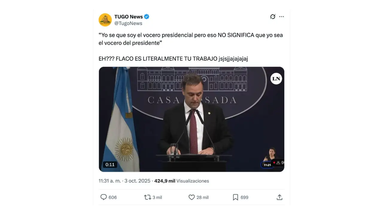Screen dimensions: 383x215
Task: Open the 11:31 a. m. timestamp link
Action: [110, 181]
